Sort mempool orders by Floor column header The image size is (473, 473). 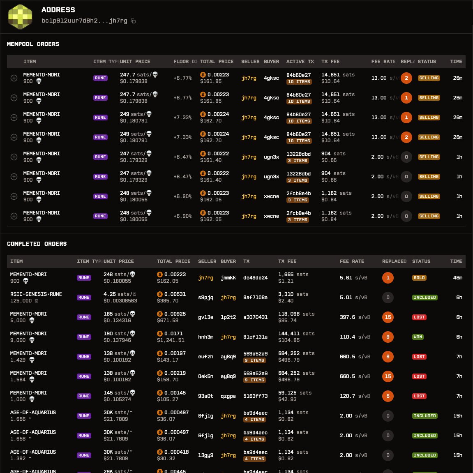185,62
